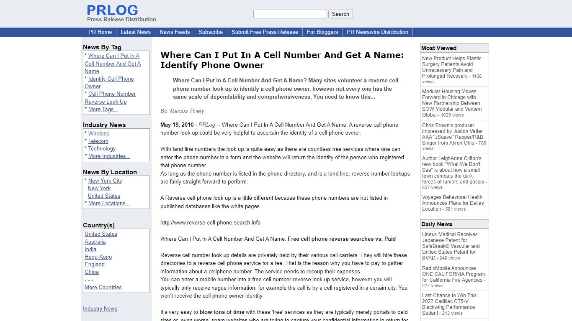Open the Chris Brown's producer story
The image size is (572, 321).
(453, 134)
